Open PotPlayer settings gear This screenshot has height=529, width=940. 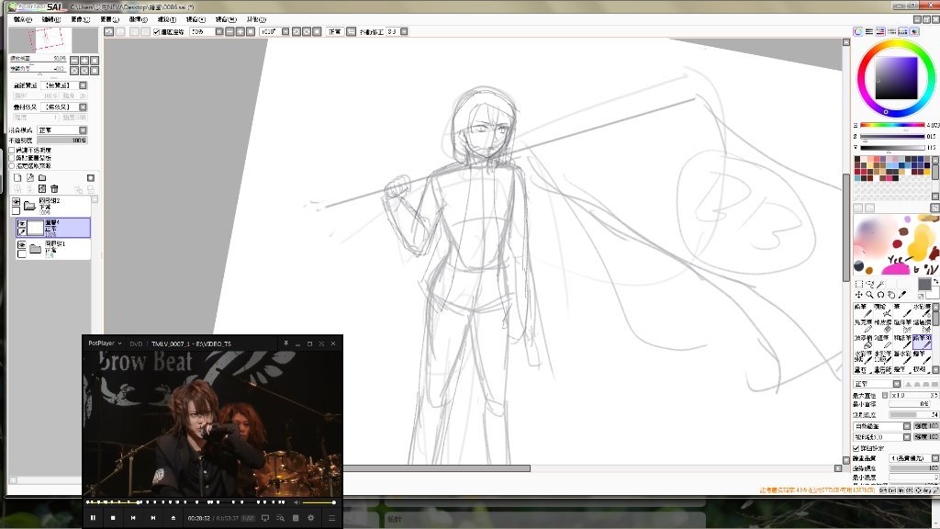(x=310, y=518)
